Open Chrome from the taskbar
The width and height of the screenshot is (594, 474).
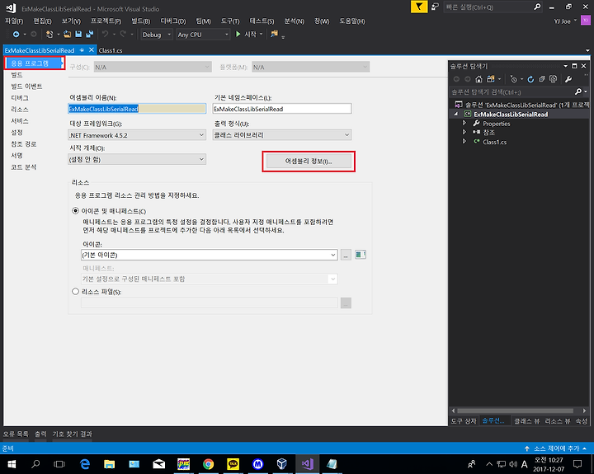click(x=208, y=464)
